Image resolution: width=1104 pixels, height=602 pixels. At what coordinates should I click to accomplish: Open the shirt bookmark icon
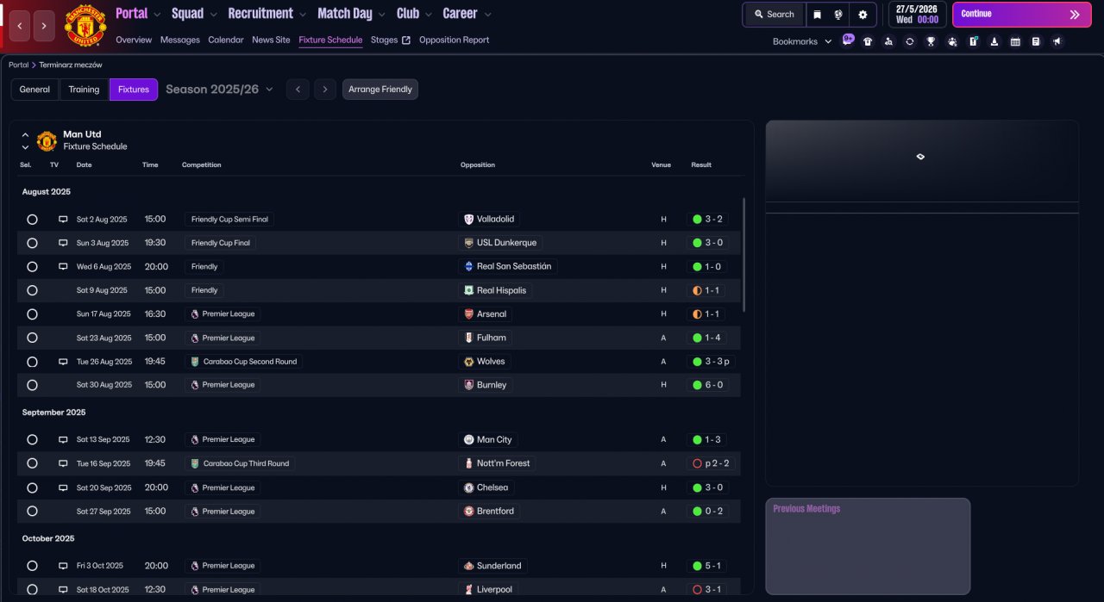coord(868,41)
